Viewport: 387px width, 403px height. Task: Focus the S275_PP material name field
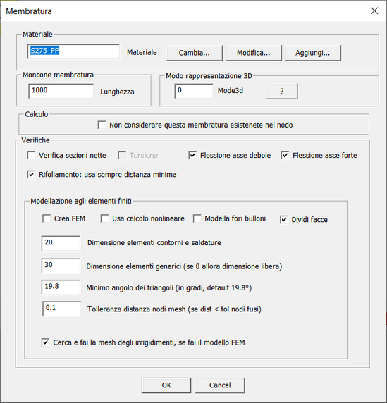coord(73,51)
